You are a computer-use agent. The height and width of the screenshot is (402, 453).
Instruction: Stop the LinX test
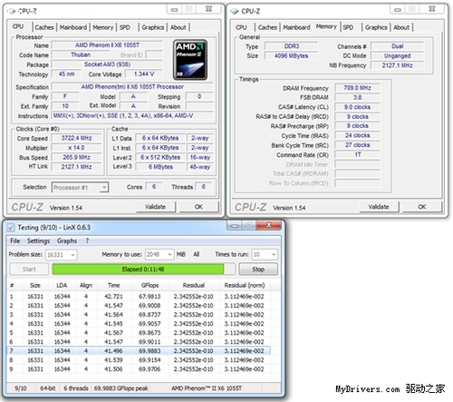pos(258,270)
